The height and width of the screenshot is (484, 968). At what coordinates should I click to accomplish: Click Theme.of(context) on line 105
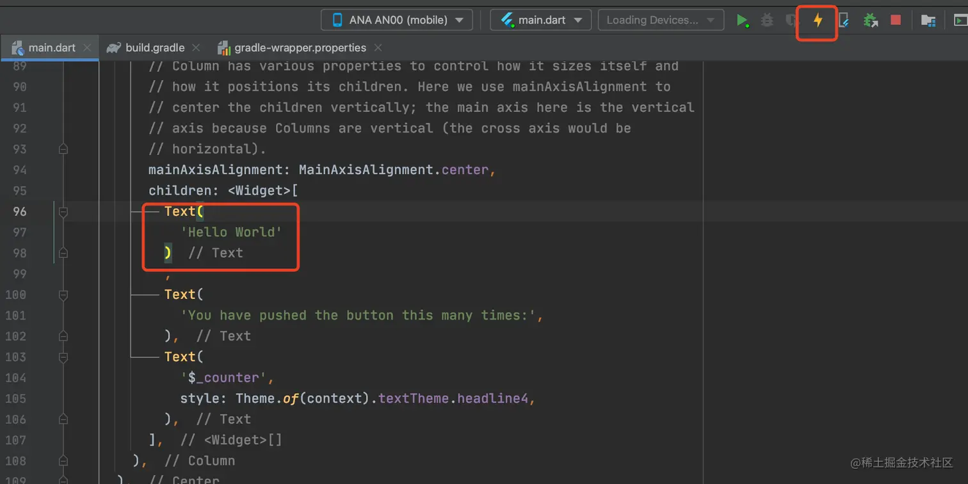click(x=304, y=398)
